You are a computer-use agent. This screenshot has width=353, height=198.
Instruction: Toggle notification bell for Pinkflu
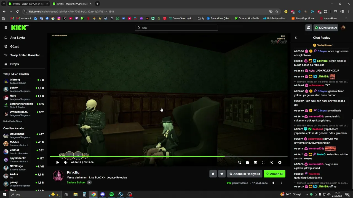tap(213, 174)
